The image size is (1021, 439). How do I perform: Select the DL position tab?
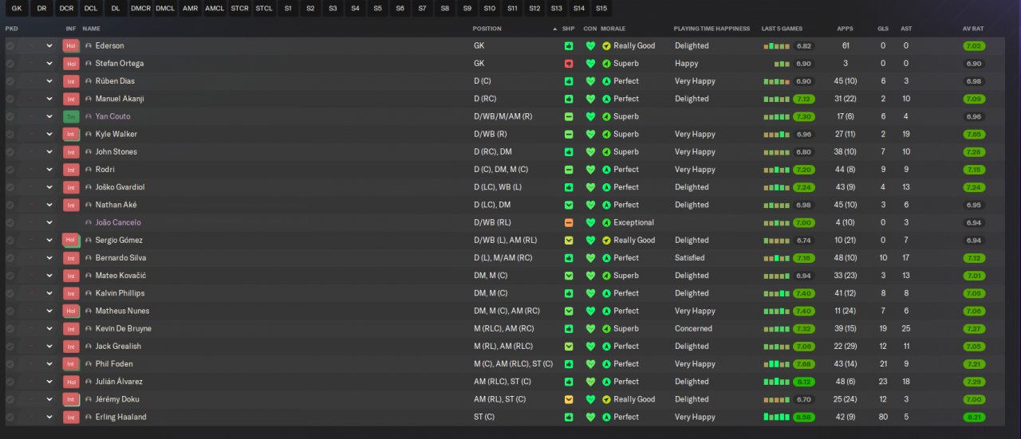[x=116, y=8]
